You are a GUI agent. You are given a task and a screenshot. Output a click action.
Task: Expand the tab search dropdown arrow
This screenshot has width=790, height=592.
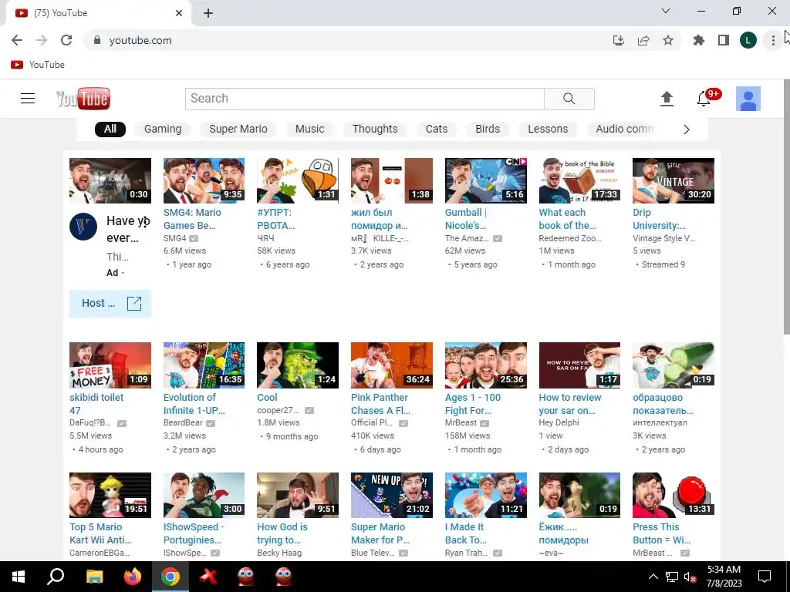tap(666, 11)
